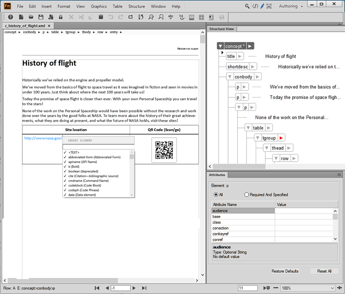Select the c_history_of_flight.xml document tab
Viewport: 345px width, 294px height.
[25, 26]
